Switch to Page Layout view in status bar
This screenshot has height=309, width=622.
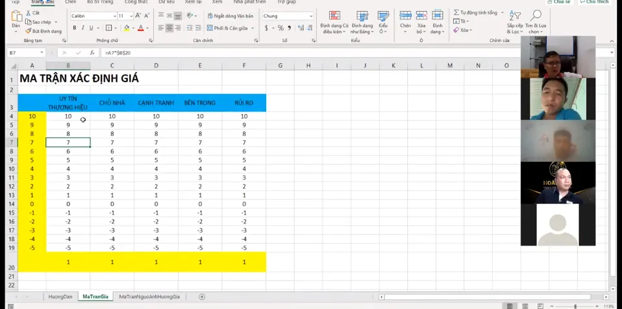(525, 306)
